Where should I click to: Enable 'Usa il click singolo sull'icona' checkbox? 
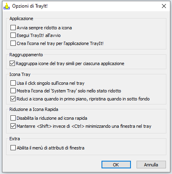click(13, 83)
